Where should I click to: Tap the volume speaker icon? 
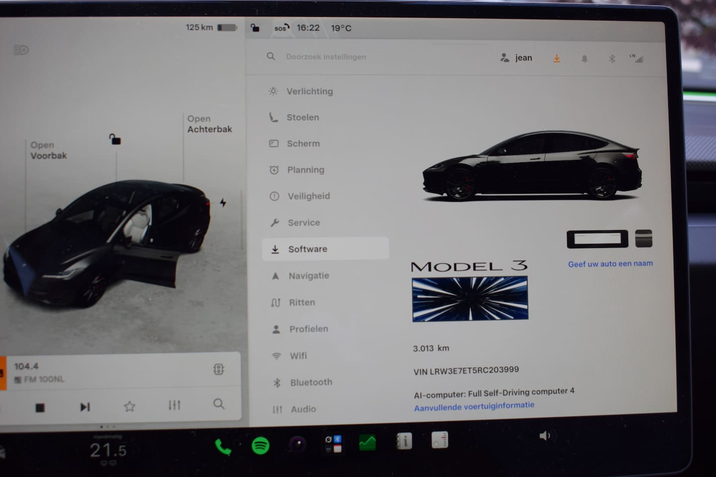[545, 436]
